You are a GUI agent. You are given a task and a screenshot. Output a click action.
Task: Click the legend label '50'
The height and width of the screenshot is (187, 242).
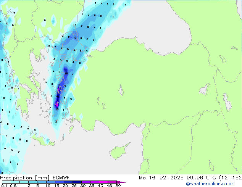[x=118, y=185]
